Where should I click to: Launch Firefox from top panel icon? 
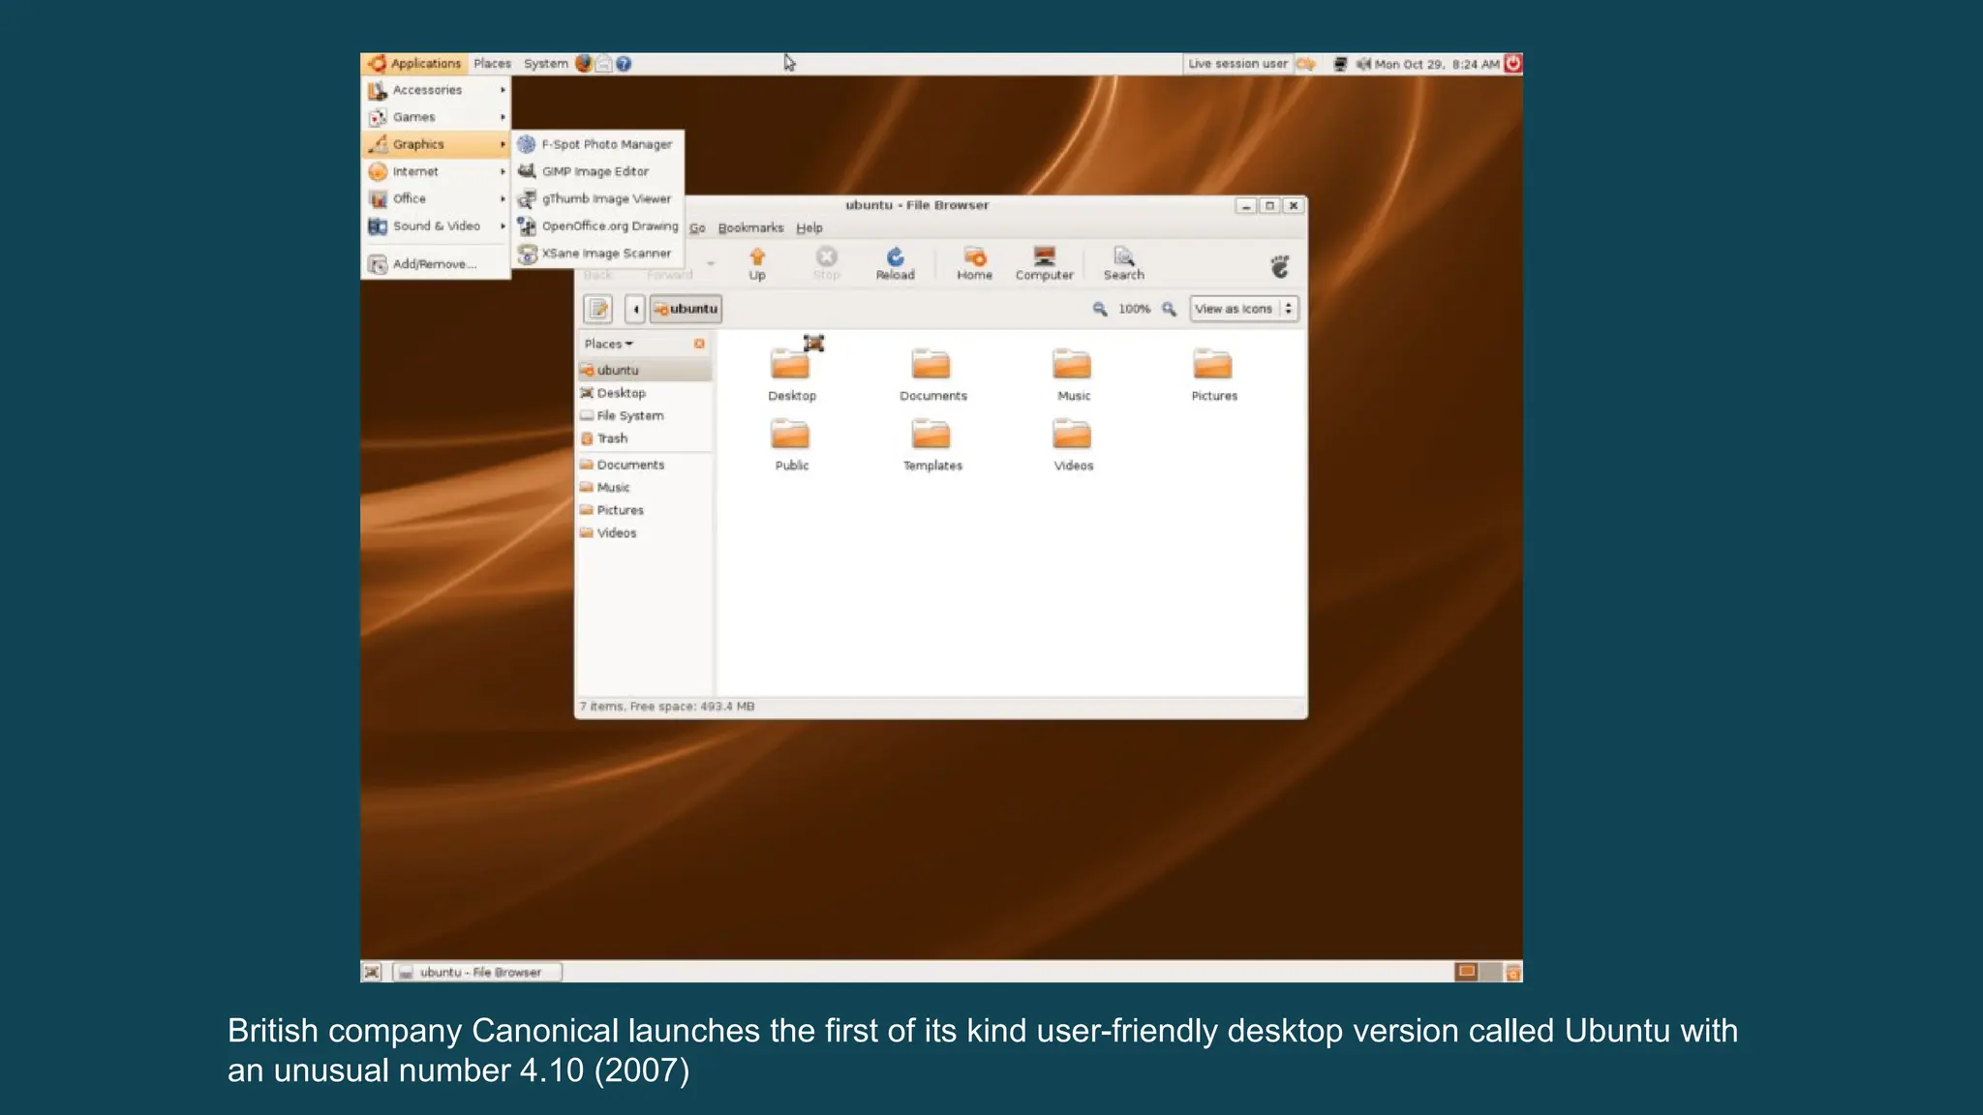point(583,64)
